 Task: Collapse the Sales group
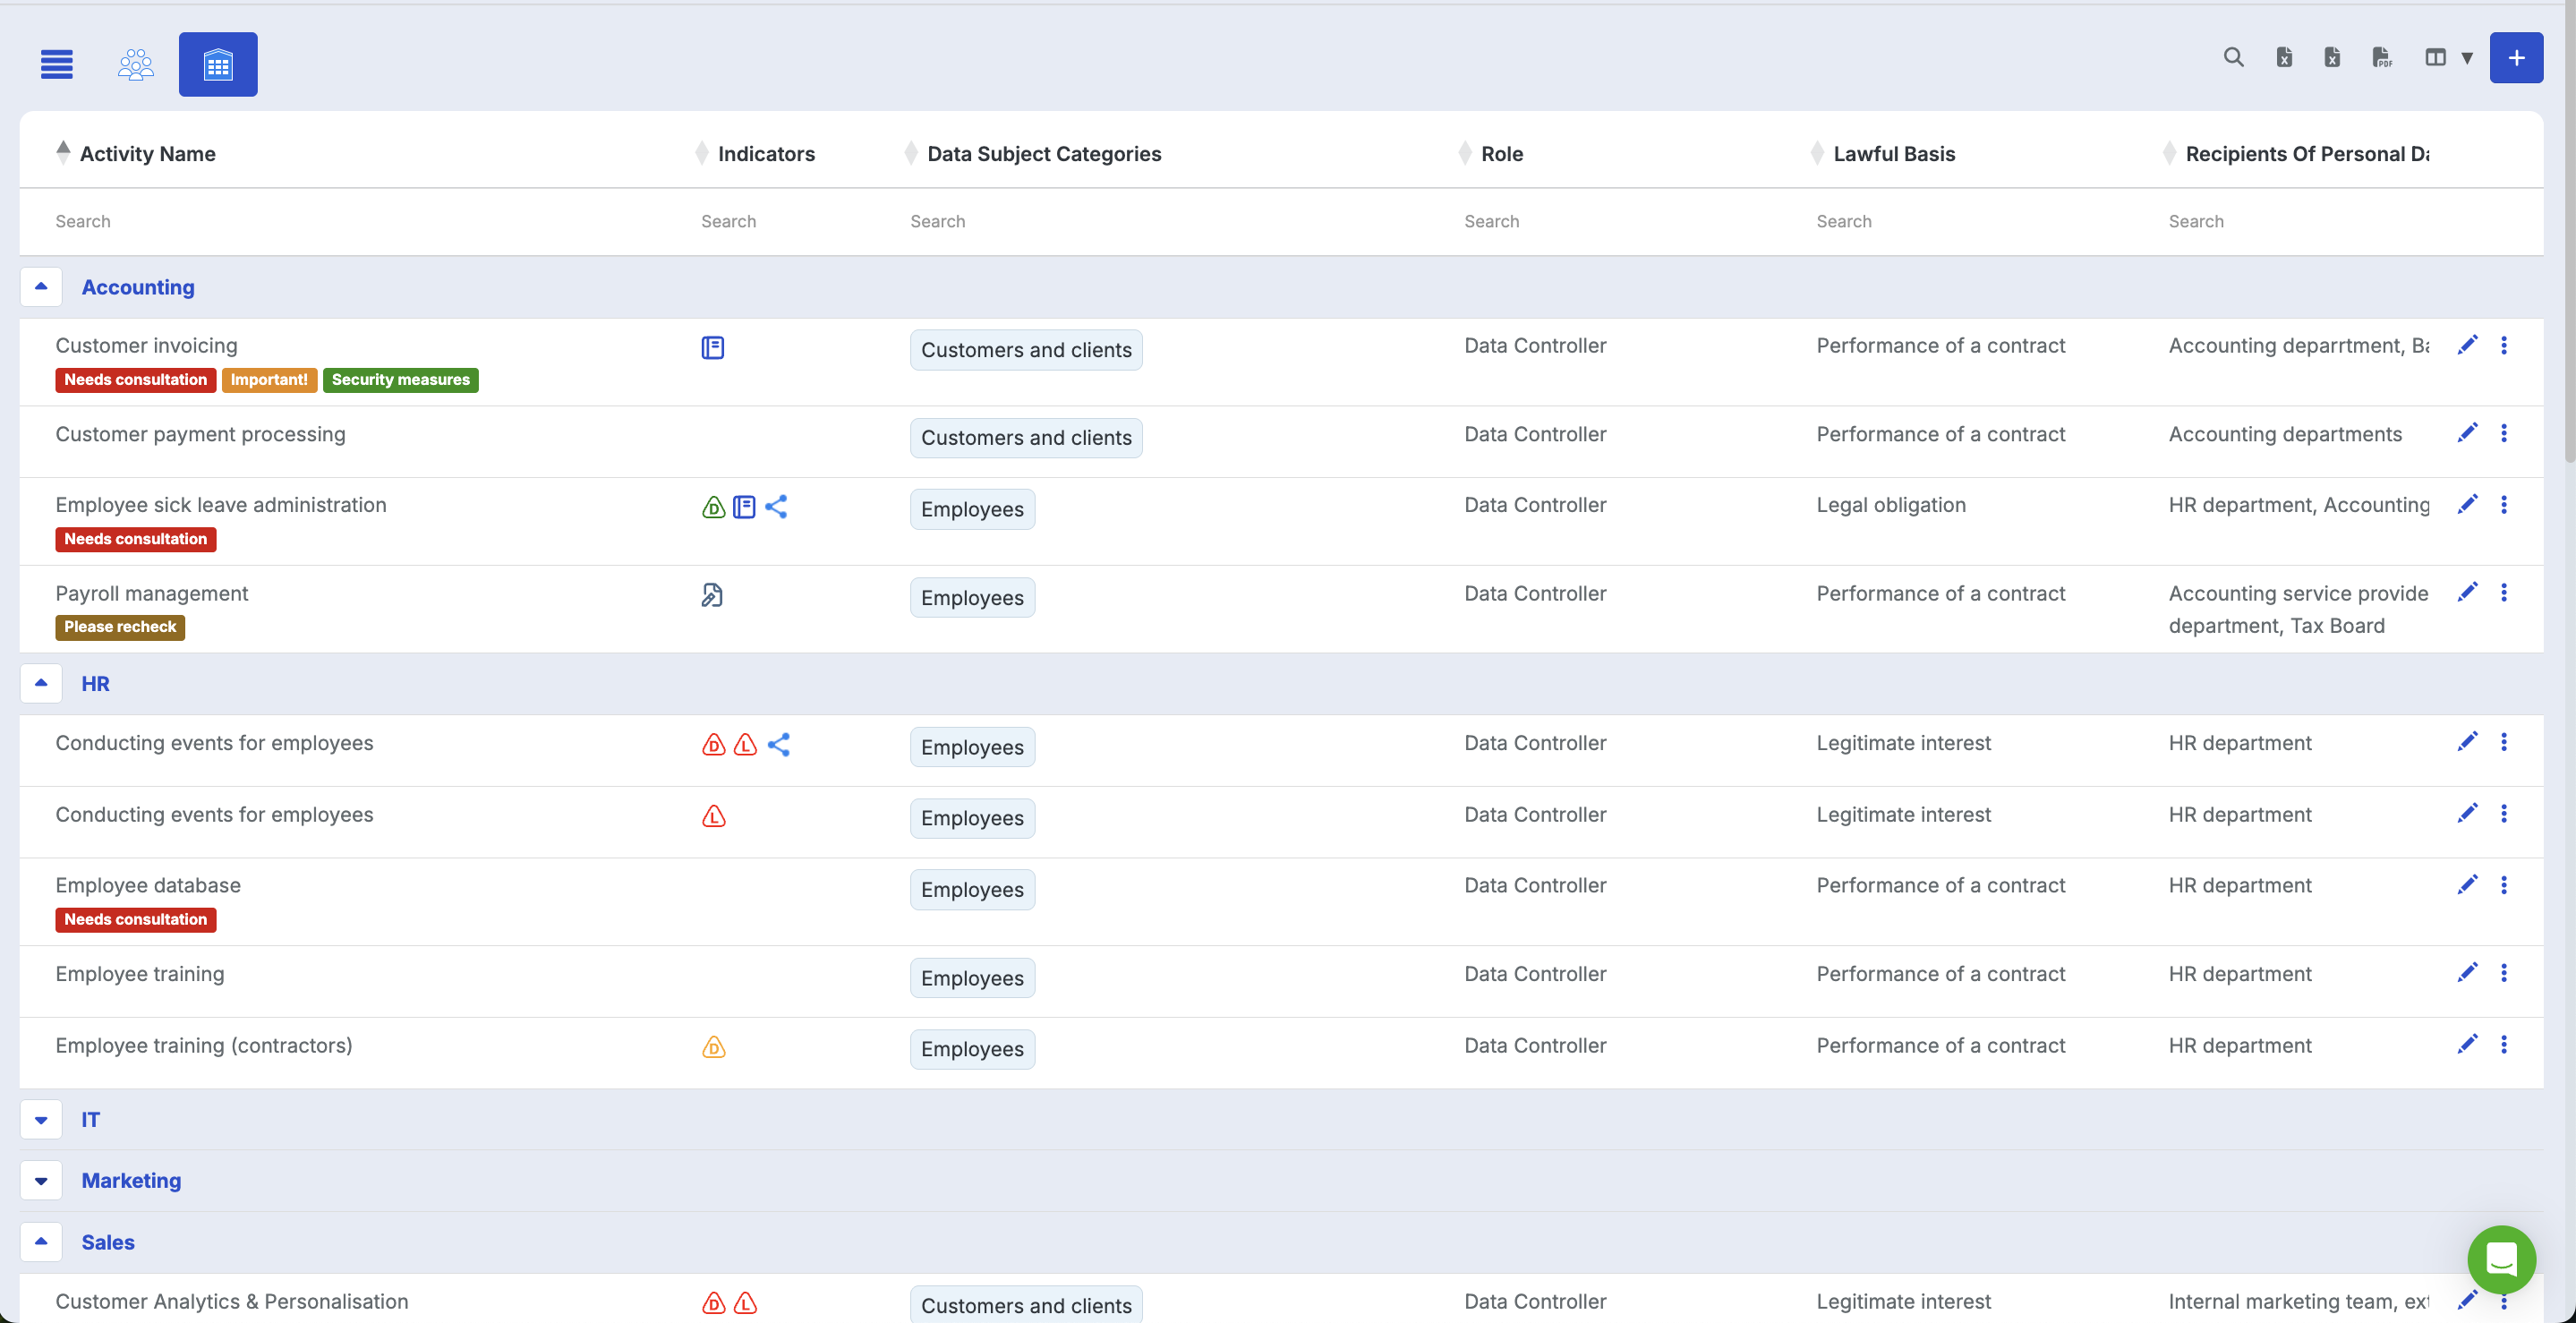[x=41, y=1242]
